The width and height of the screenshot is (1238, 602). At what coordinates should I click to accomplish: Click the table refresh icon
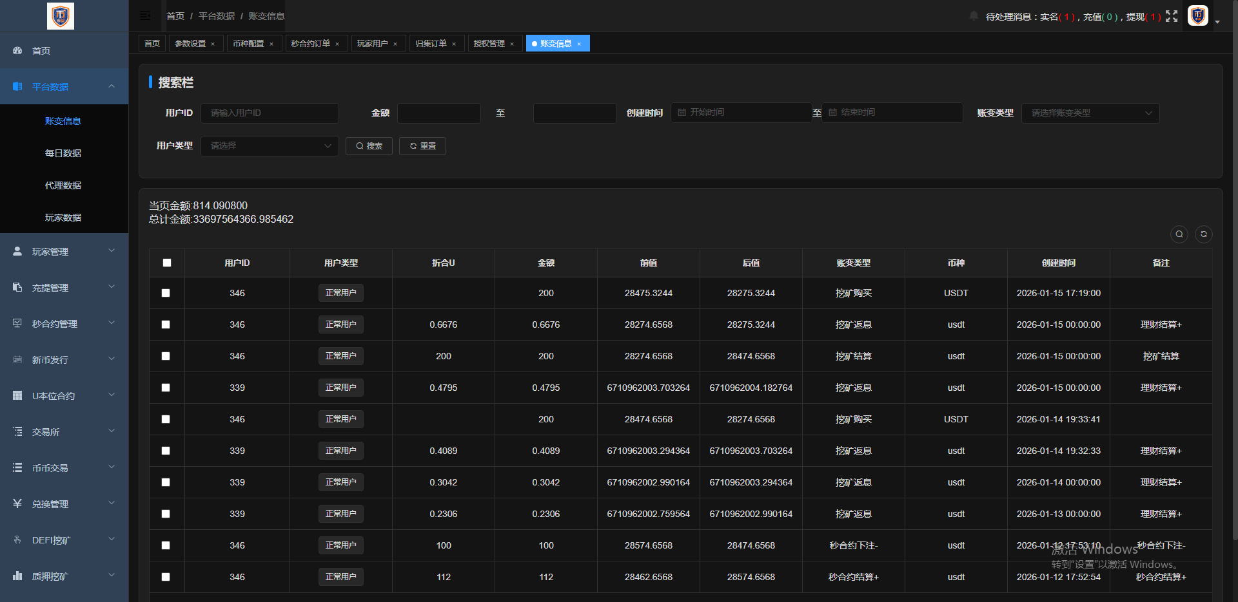[1203, 234]
